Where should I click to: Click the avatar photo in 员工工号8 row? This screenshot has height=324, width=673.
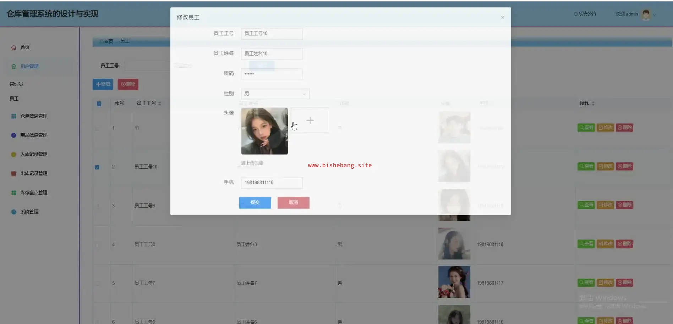click(x=454, y=244)
